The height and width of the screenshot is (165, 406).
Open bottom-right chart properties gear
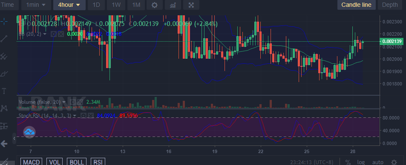coord(394,162)
